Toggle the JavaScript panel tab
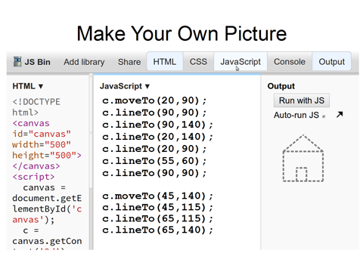This screenshot has width=363, height=272. click(240, 61)
